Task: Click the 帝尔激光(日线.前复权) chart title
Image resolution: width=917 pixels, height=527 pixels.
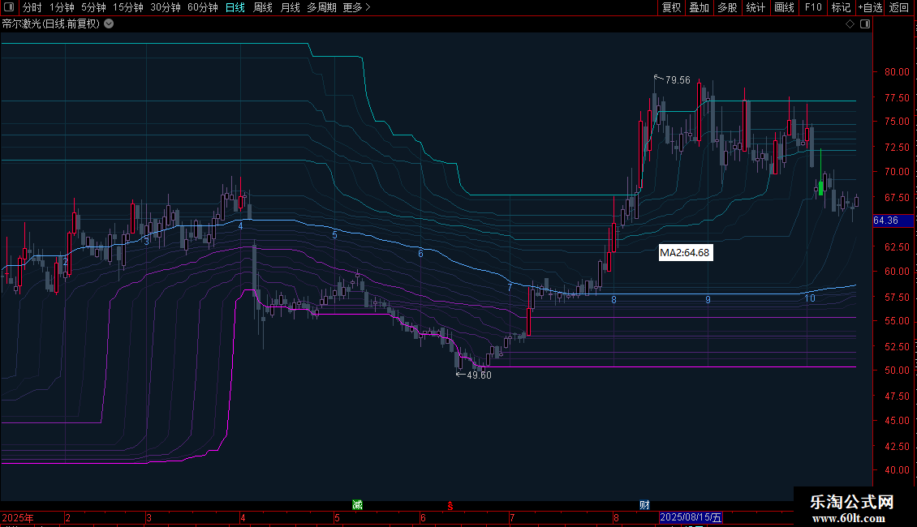Action: (x=51, y=24)
